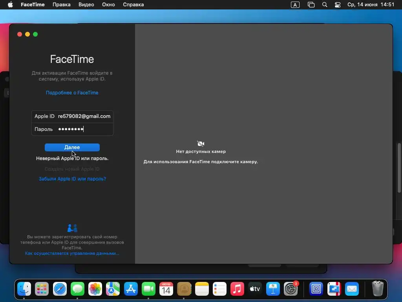Open 'Как осуществляется управление данными' link
The width and height of the screenshot is (402, 302).
(x=72, y=253)
